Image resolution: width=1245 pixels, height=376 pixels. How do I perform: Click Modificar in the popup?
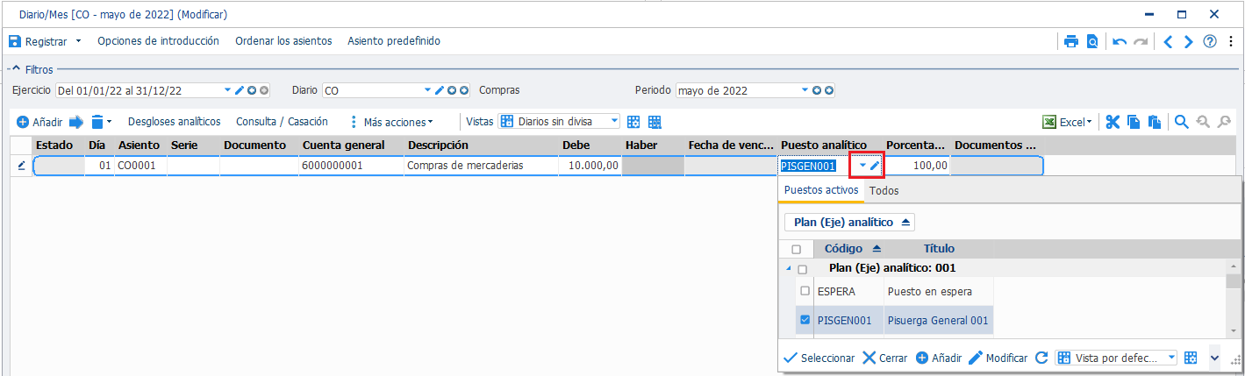click(998, 358)
